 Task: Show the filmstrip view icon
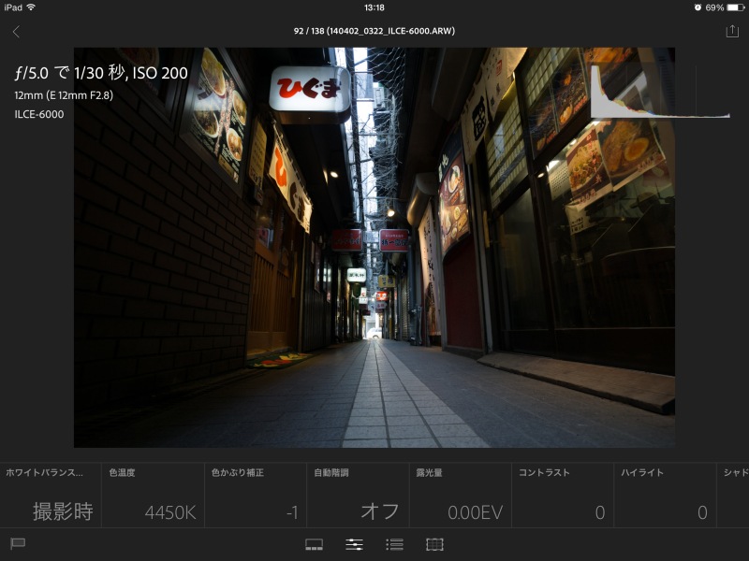[314, 544]
